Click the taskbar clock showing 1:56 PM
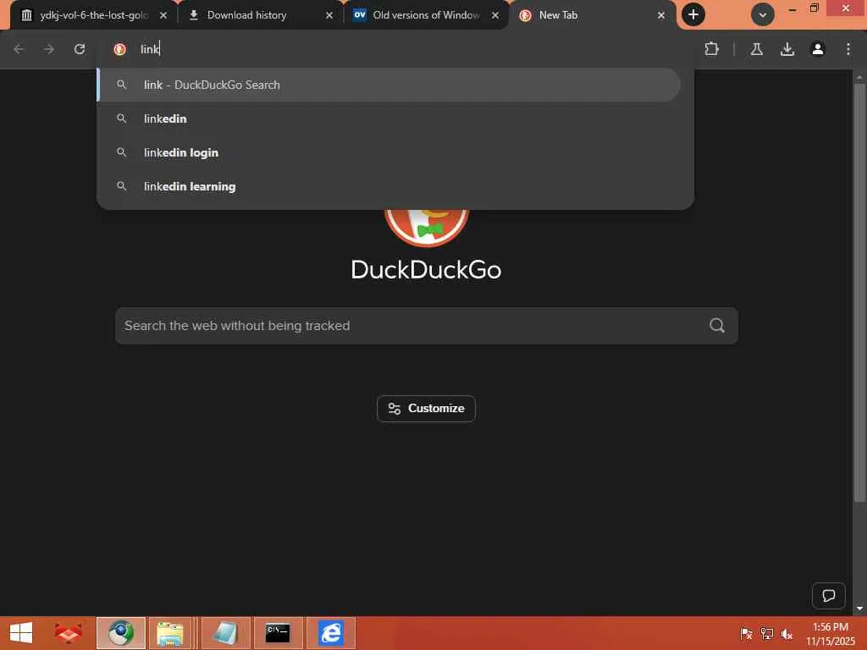Image resolution: width=867 pixels, height=650 pixels. pos(830,633)
